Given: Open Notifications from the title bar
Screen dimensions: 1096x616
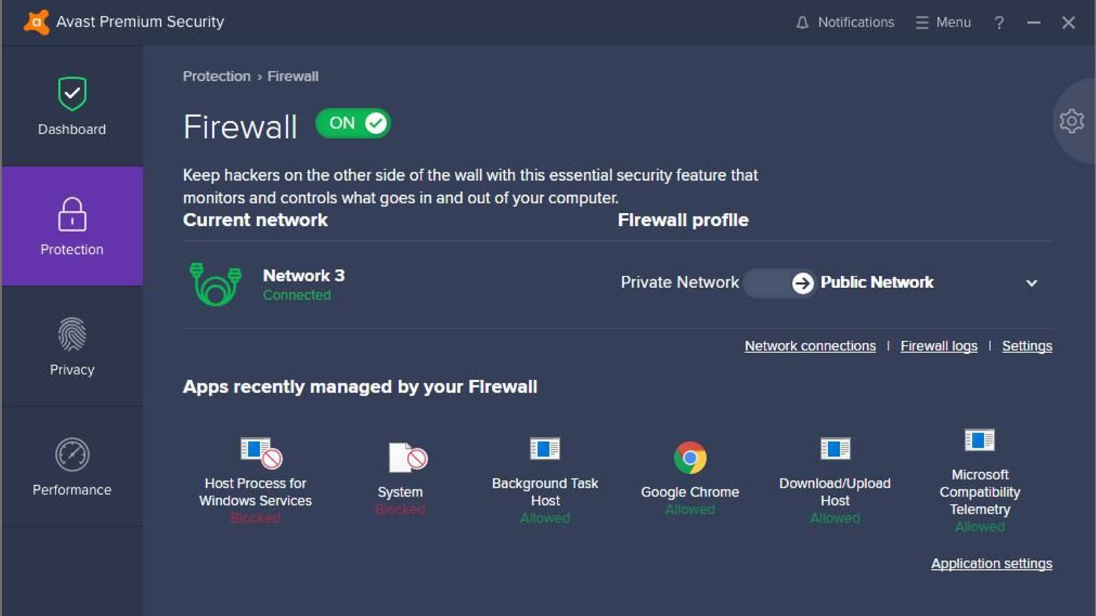Looking at the screenshot, I should 845,22.
